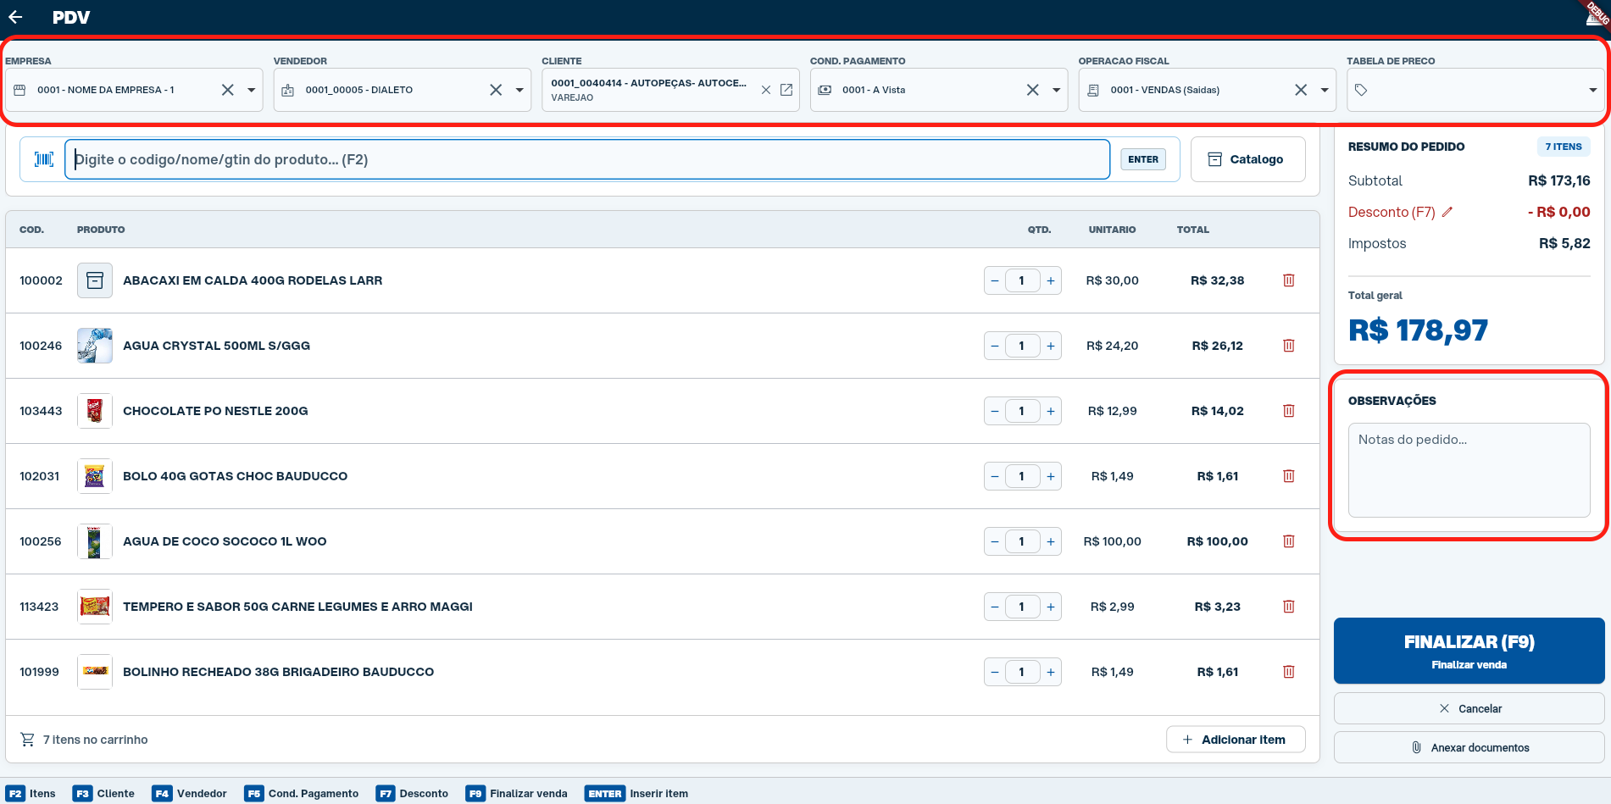This screenshot has height=804, width=1611.
Task: Select F2 Itens shortcut in footer
Action: (31, 794)
